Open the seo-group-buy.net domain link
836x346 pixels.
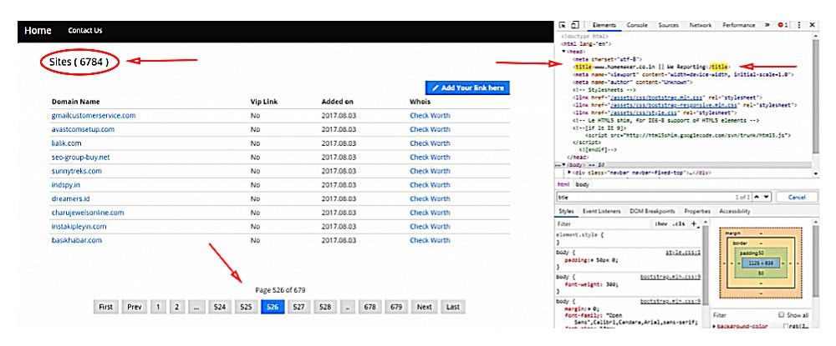[80, 158]
